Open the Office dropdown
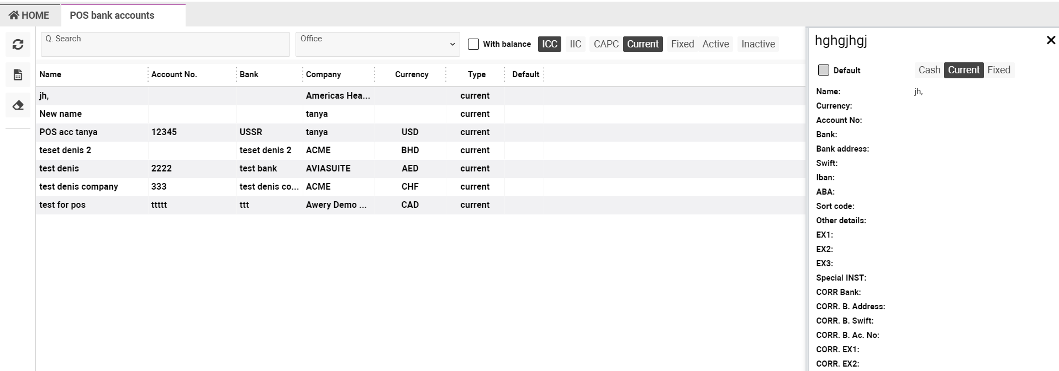Screen dimensions: 1059x371 [377, 44]
